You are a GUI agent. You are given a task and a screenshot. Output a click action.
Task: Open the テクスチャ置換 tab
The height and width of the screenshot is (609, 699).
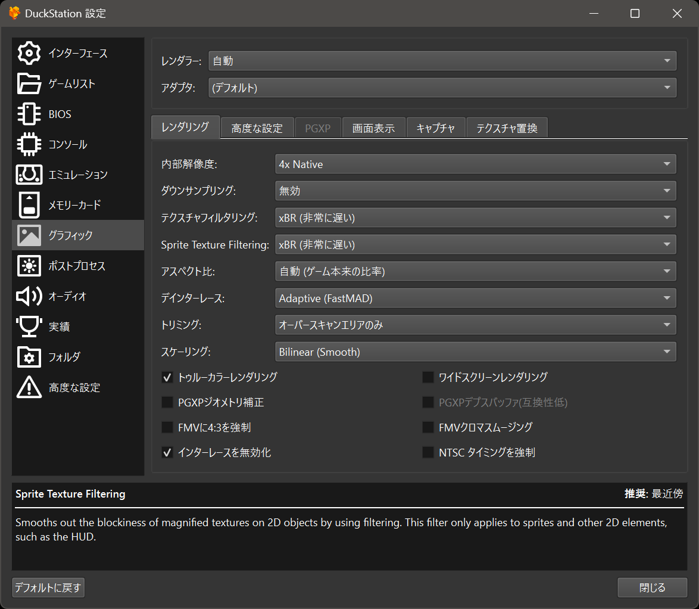(507, 129)
